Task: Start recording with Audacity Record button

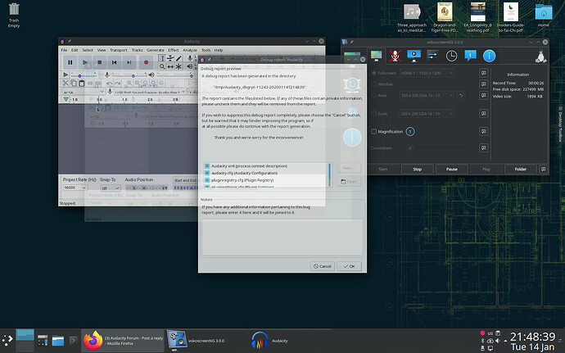Action: point(146,62)
